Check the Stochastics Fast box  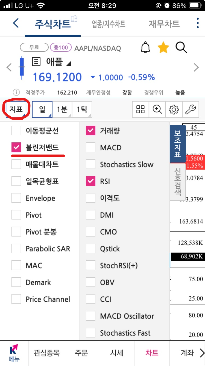tap(91, 333)
